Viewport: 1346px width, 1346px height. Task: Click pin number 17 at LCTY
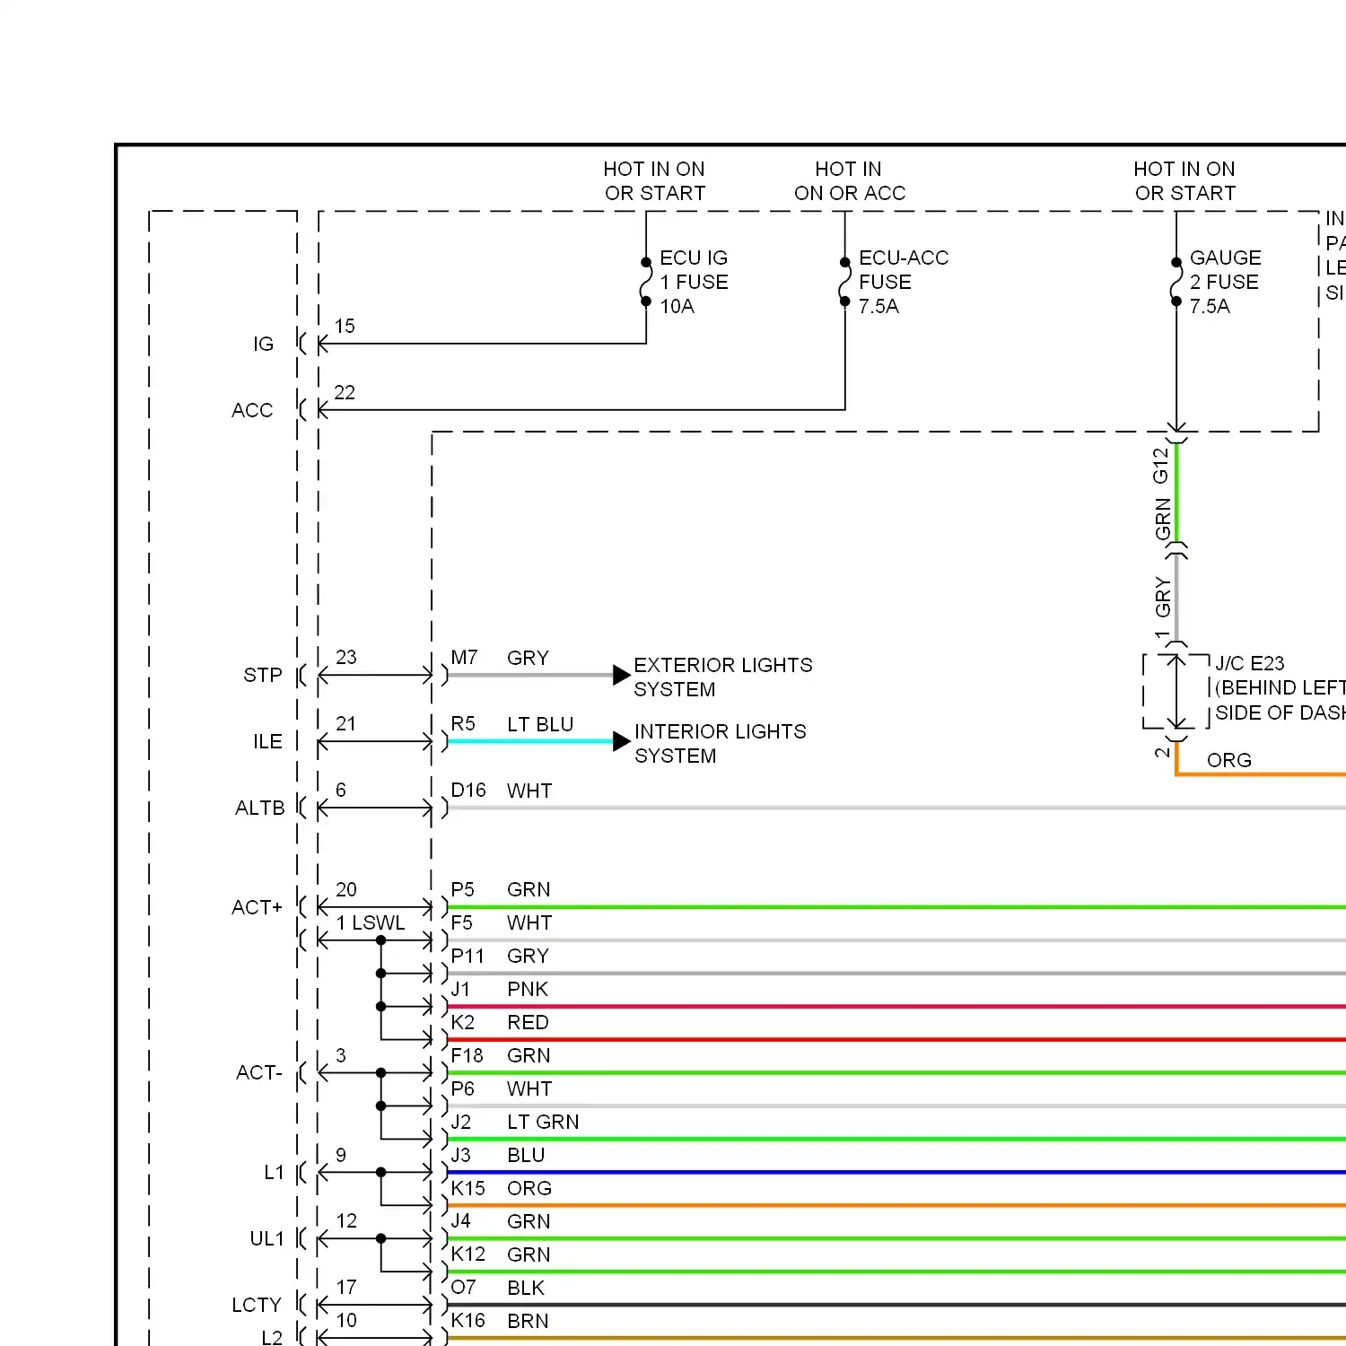[346, 1287]
